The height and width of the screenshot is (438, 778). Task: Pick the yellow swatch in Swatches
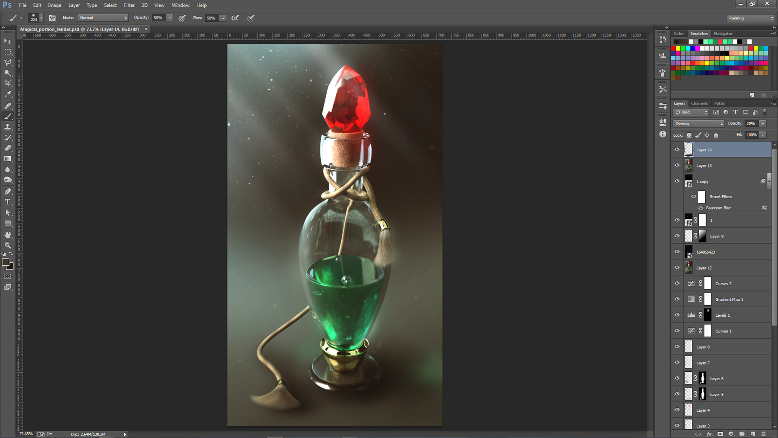(678, 49)
